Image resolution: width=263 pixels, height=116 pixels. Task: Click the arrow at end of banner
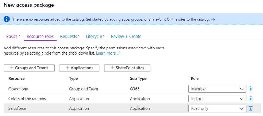[213, 19]
